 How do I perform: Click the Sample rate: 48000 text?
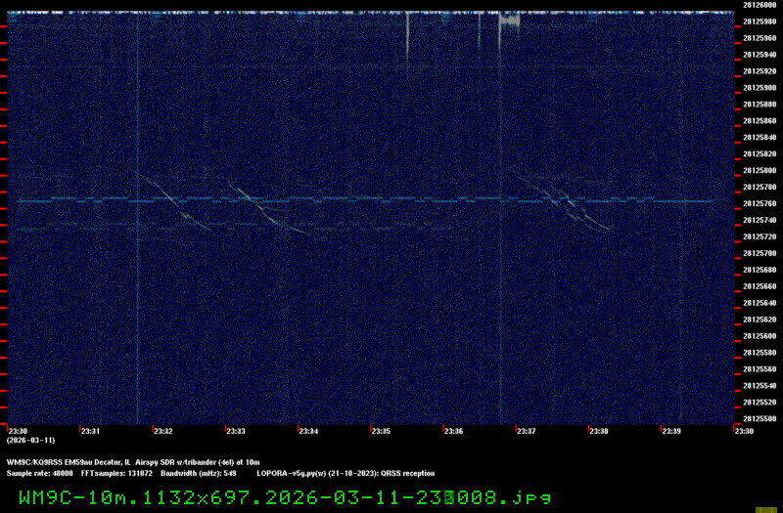[x=39, y=474]
